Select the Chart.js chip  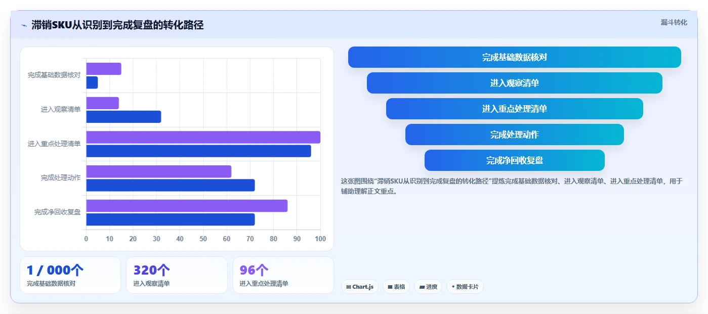tap(360, 287)
